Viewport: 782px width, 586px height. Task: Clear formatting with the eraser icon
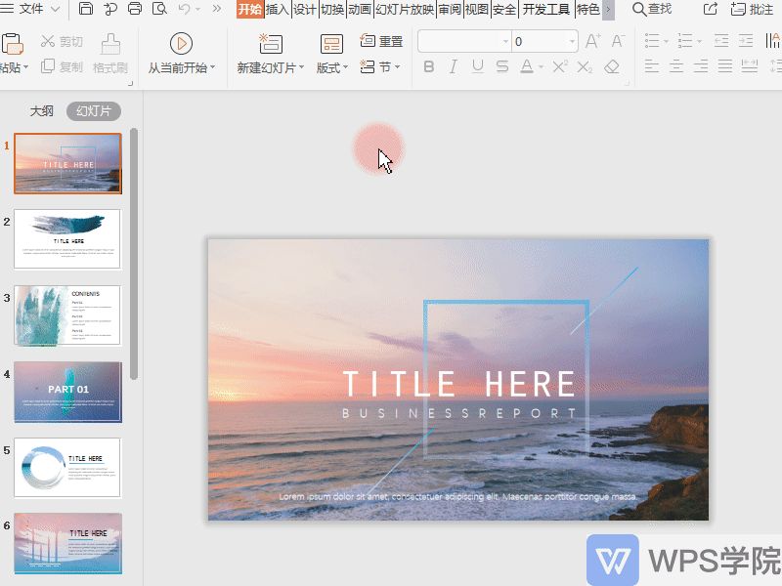(x=613, y=67)
